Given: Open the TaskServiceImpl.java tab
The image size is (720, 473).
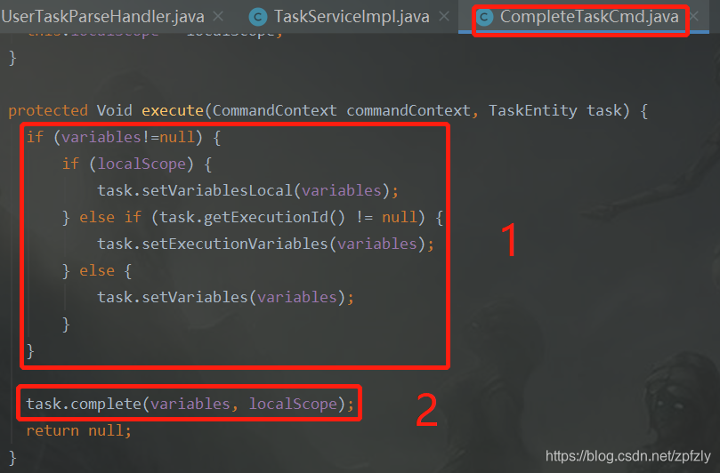Looking at the screenshot, I should 352,17.
